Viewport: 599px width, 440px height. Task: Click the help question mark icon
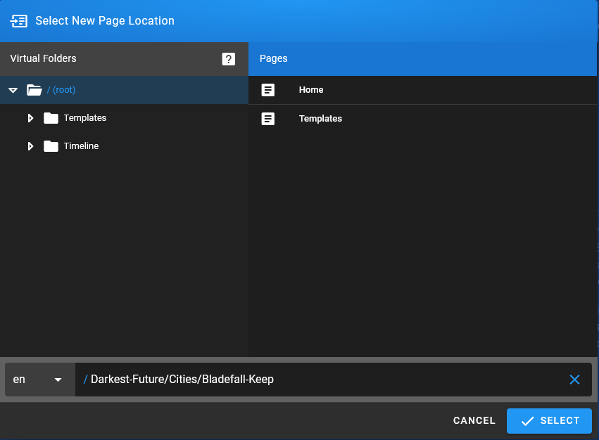pos(229,59)
